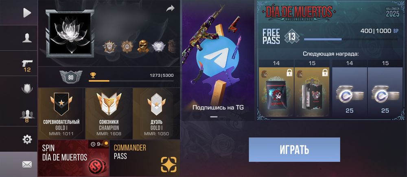Screen dimensions: 407x177
Task: Open the Союзники Champion rank card
Action: (x=109, y=114)
